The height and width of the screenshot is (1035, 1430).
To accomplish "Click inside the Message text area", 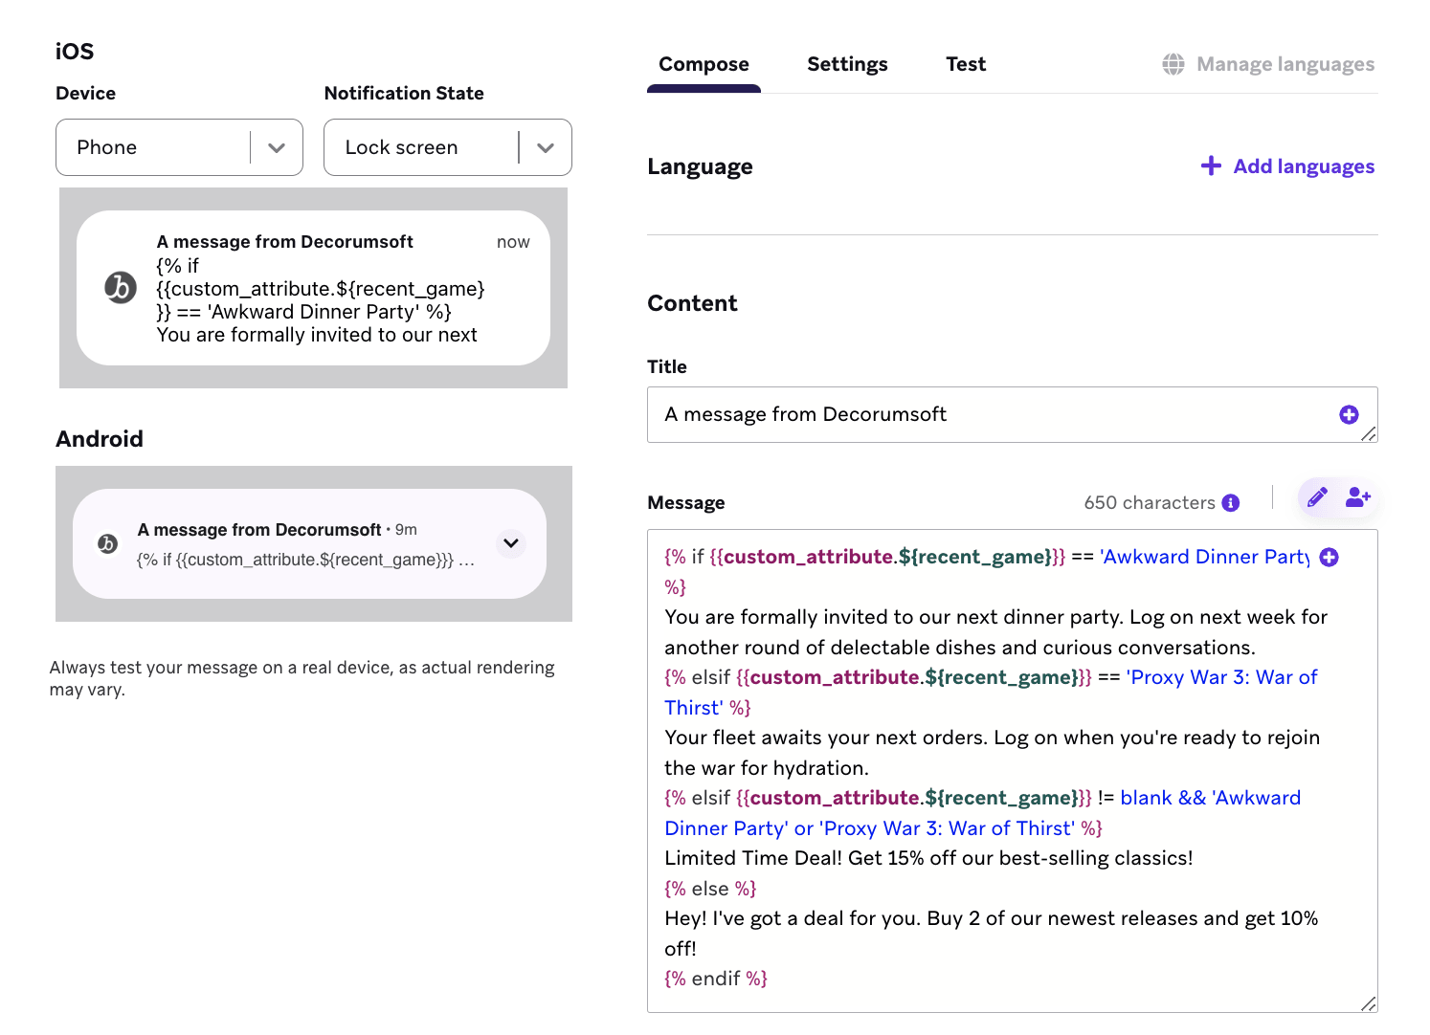I will [1012, 771].
